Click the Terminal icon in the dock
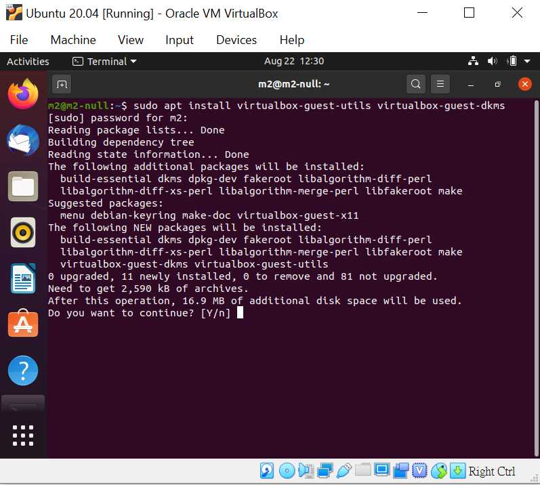 tap(23, 404)
